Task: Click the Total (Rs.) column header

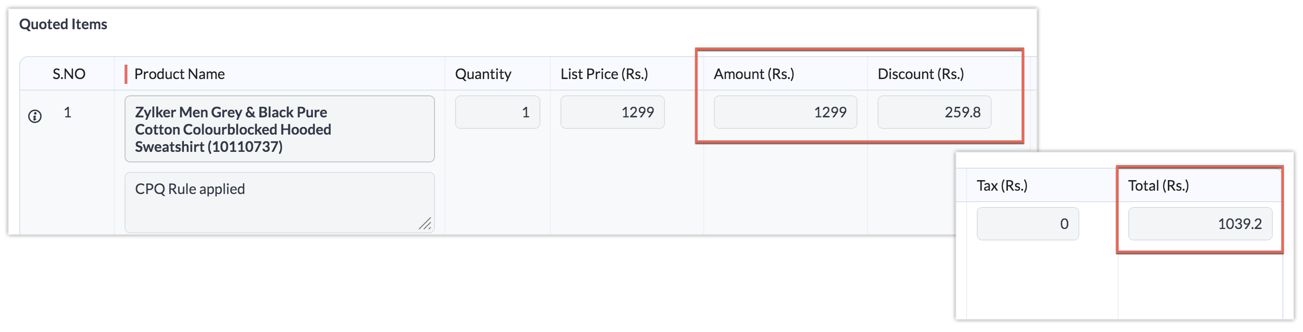Action: pos(1158,186)
